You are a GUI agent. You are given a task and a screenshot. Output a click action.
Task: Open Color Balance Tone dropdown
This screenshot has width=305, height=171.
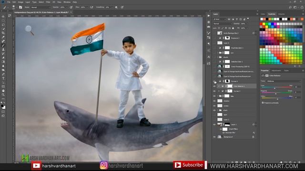284,81
